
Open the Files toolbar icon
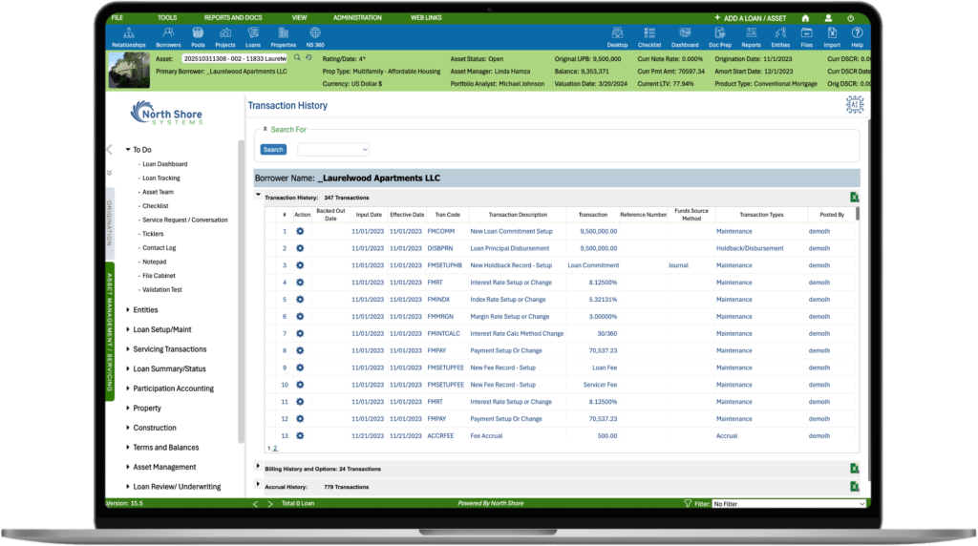[x=806, y=37]
